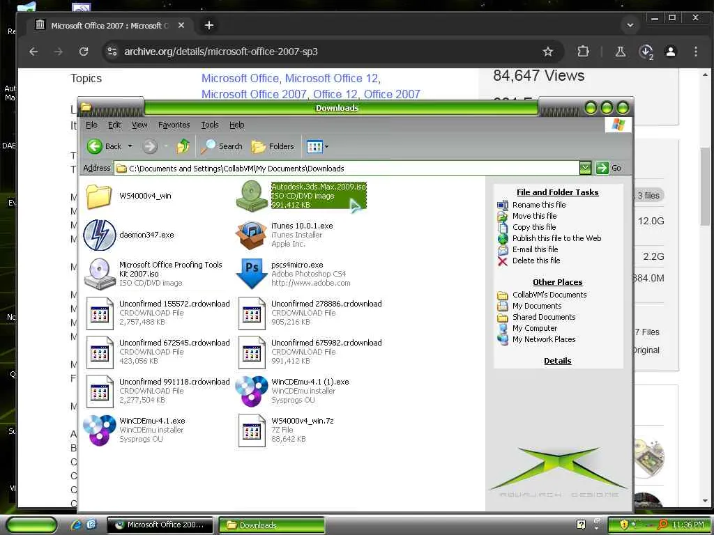Select Unconfirmed 991118.crdownload file icon

tap(100, 391)
